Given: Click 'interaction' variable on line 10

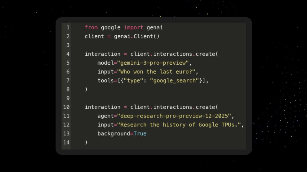Looking at the screenshot, I should click(103, 107).
